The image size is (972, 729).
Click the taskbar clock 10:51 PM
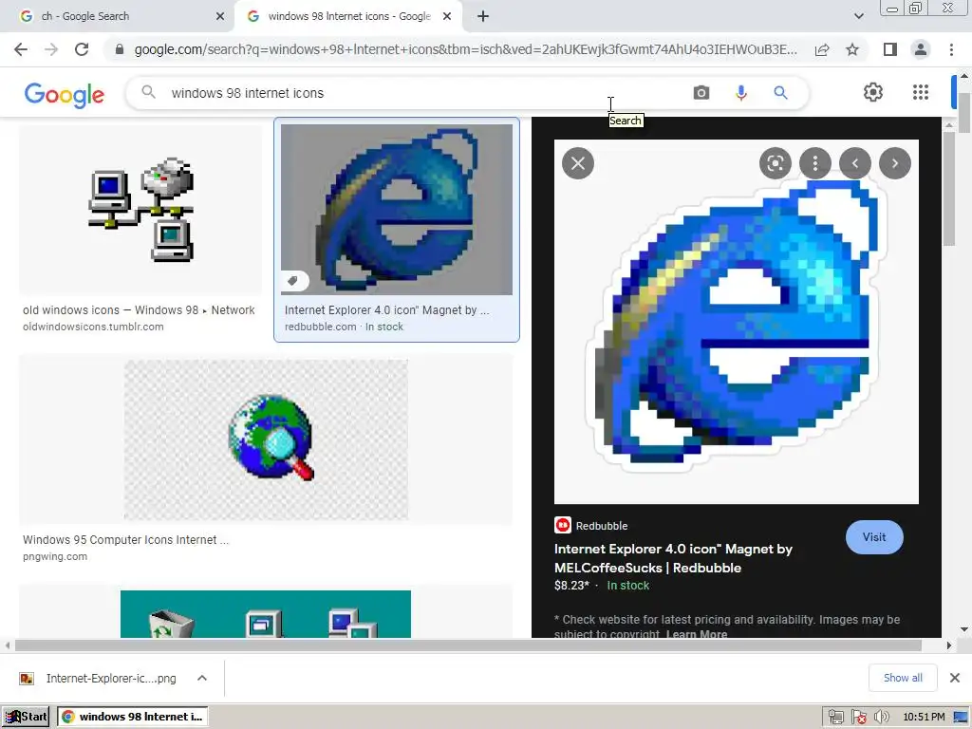pos(924,718)
